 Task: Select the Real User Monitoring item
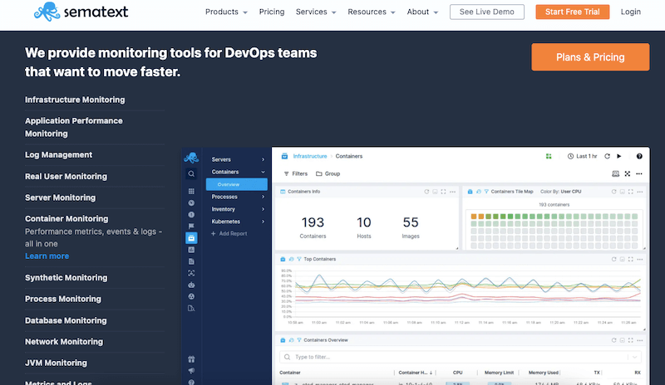point(66,176)
